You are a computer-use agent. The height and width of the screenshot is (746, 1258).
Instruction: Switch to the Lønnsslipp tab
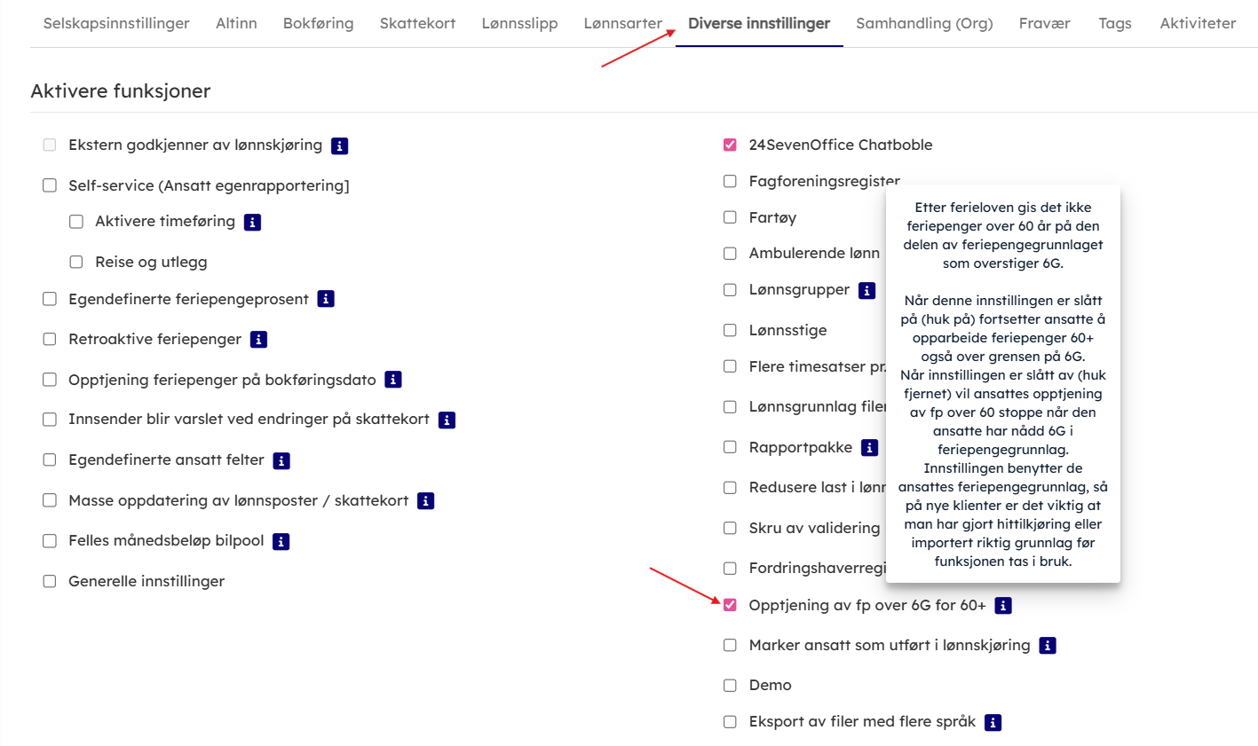519,23
